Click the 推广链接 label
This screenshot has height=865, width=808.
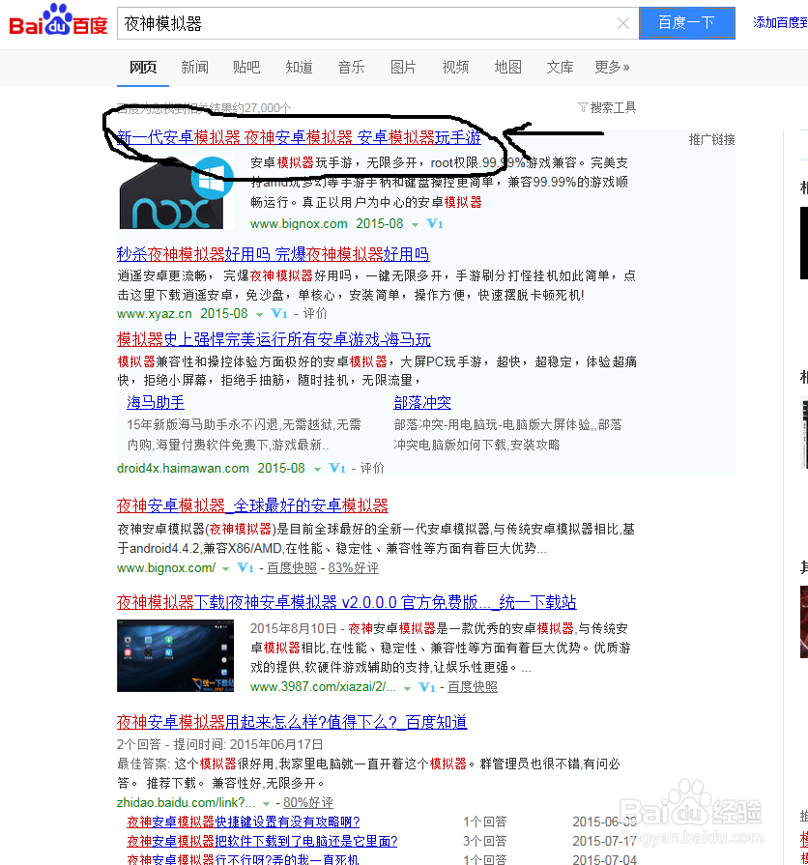(x=711, y=139)
